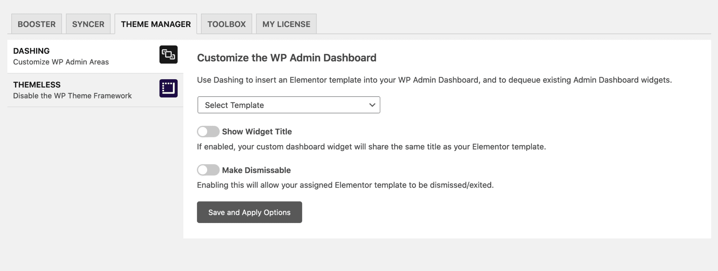718x271 pixels.
Task: Click "Customize WP Admin Areas" subtitle
Action: [x=61, y=62]
